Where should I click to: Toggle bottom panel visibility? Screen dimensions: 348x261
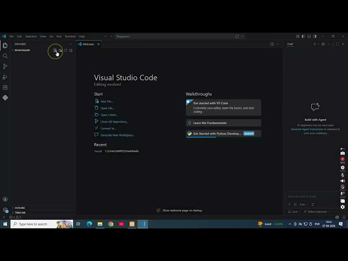pyautogui.click(x=309, y=36)
